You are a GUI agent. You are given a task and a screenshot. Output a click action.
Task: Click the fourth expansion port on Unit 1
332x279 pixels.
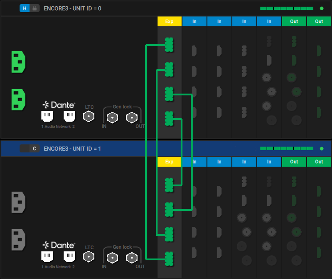169,259
